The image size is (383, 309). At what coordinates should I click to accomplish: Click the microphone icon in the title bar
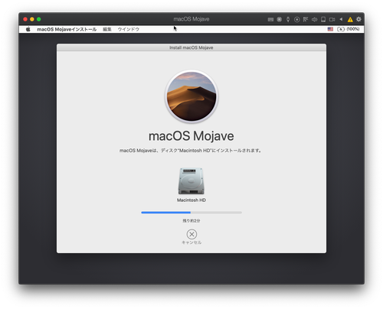(x=288, y=19)
